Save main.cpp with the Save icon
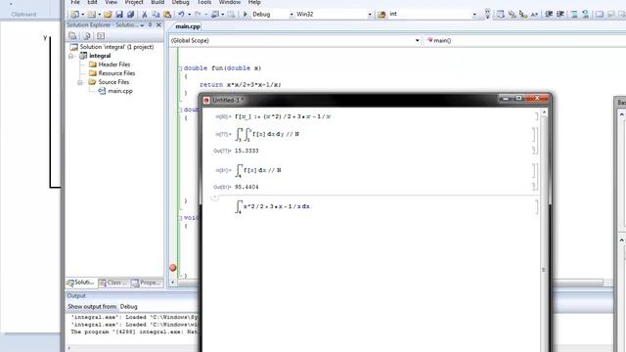626x352 pixels. 119,15
